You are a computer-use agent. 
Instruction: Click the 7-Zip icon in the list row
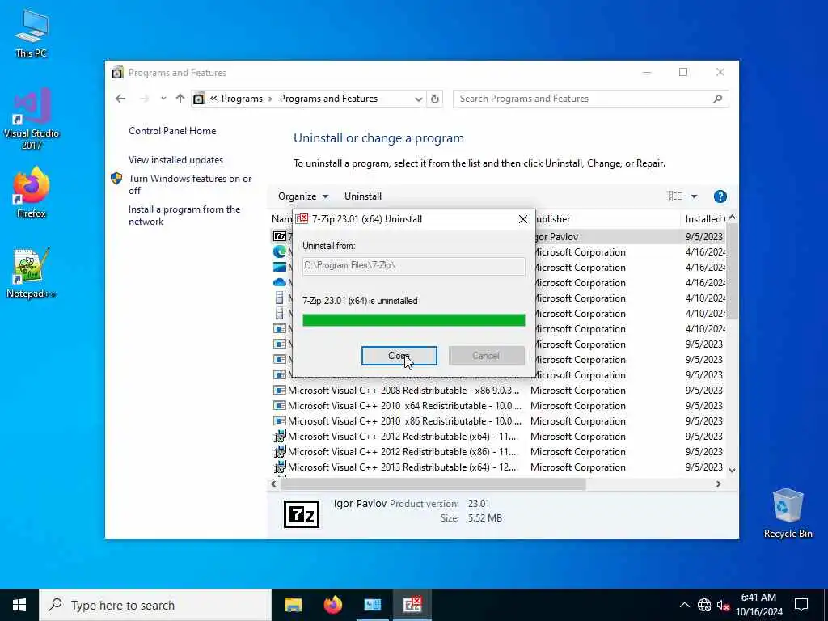tap(279, 237)
